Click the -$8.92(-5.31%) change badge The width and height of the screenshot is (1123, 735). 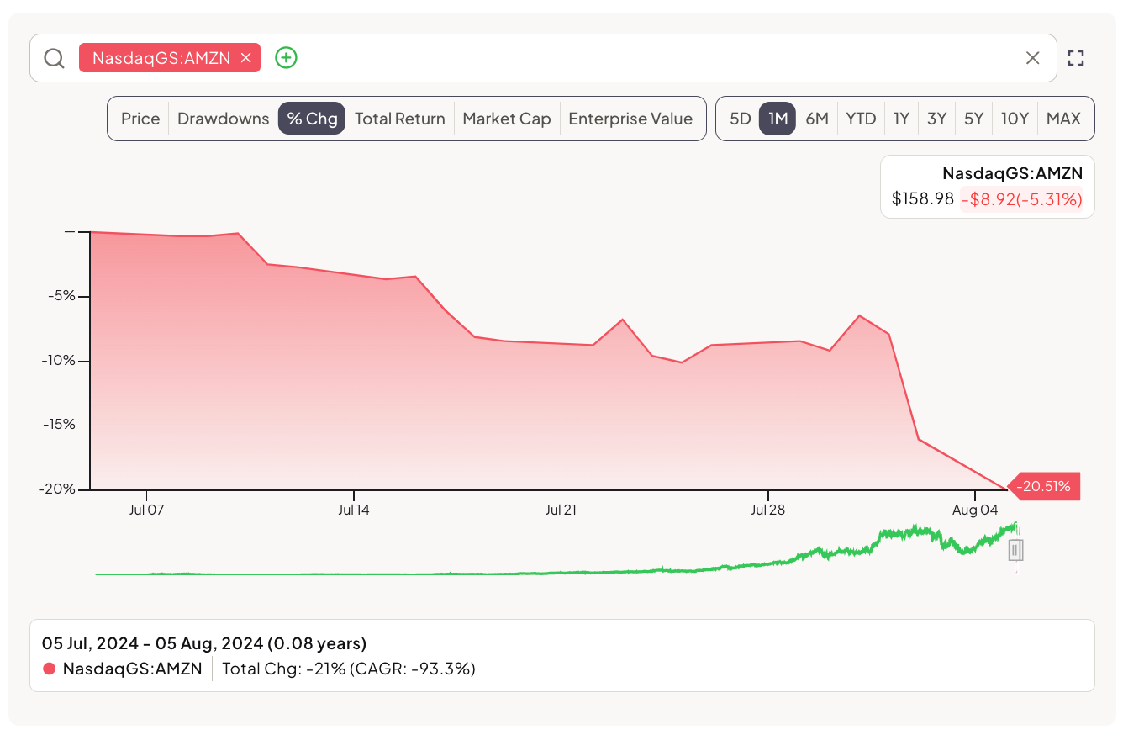coord(1021,199)
